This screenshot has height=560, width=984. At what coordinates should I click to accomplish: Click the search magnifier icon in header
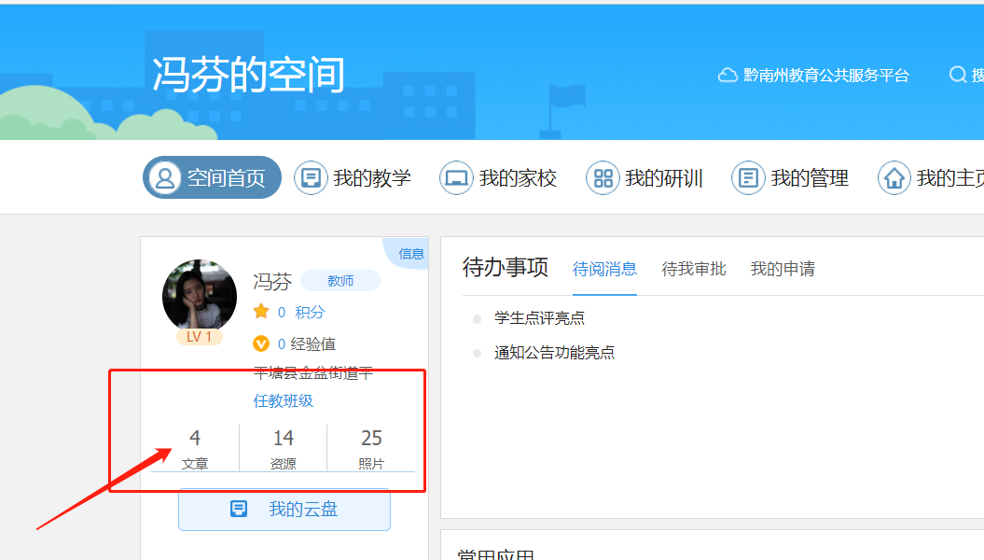pyautogui.click(x=958, y=76)
